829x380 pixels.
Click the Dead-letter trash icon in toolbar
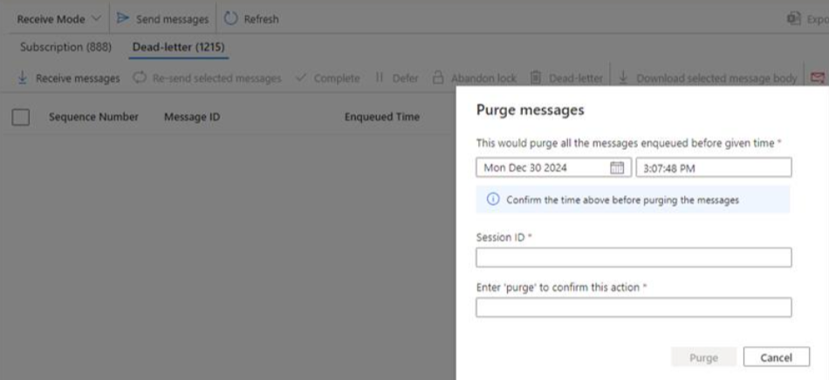536,78
